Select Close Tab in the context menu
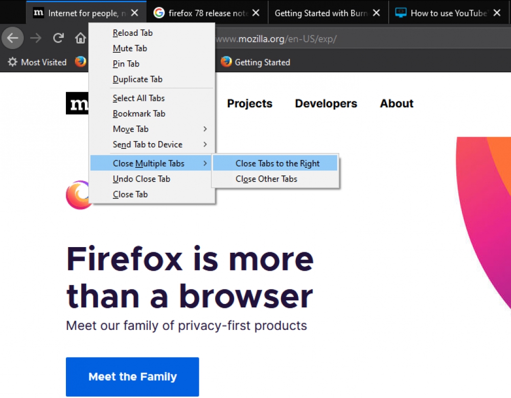Viewport: 511px width, 398px height. tap(152, 194)
